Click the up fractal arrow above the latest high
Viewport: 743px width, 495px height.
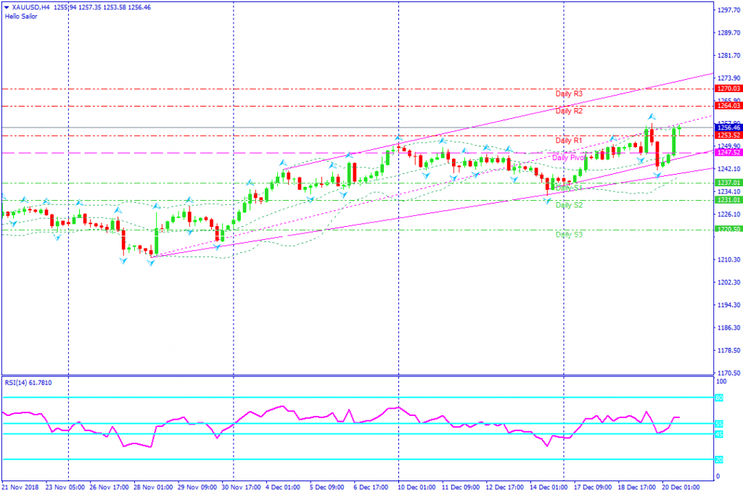652,117
